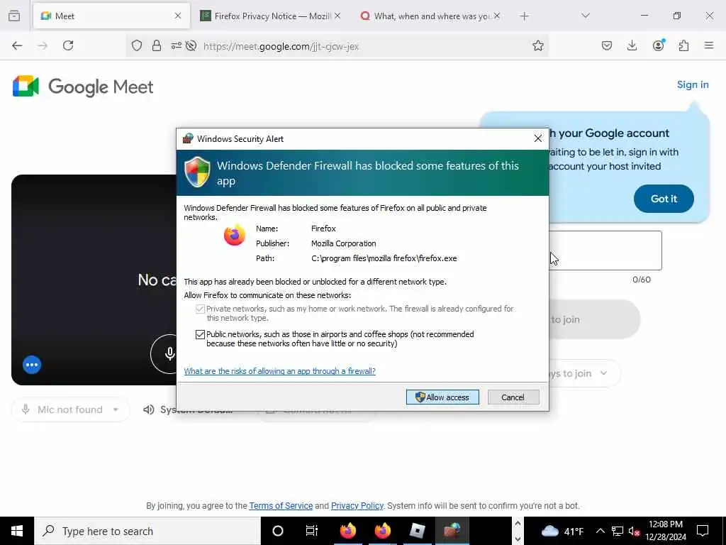
Task: Open the Firefox View icon at top left
Action: (14, 16)
